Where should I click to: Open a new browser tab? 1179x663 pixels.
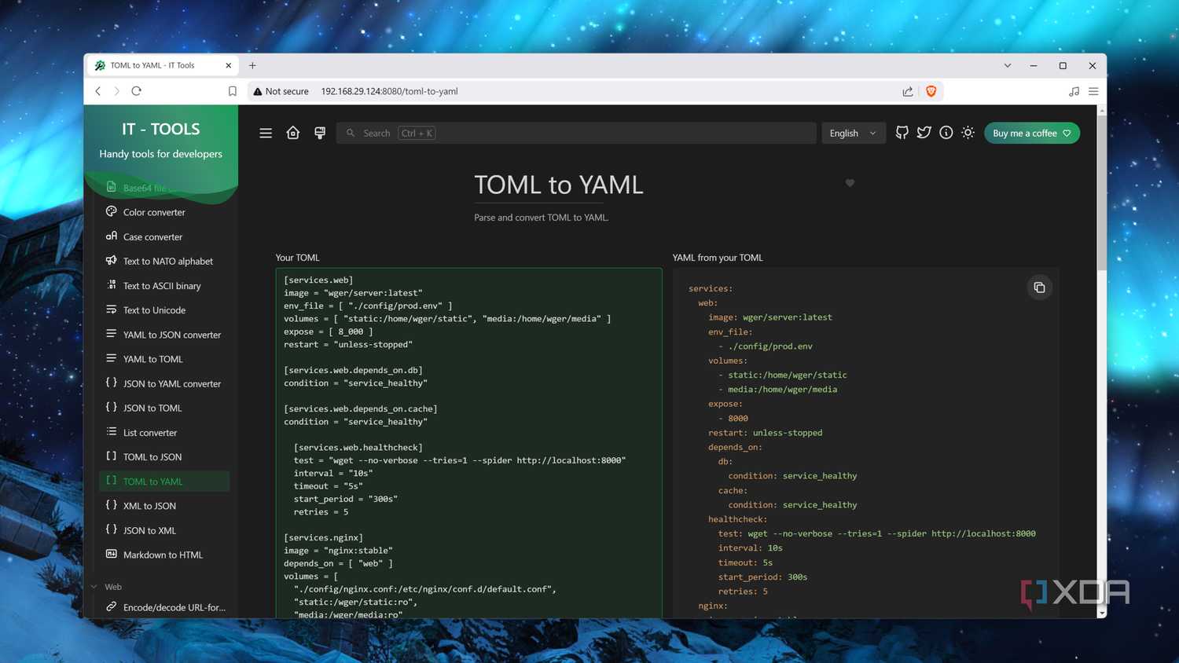252,65
